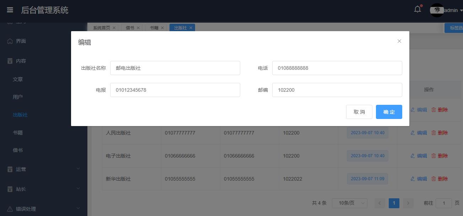Close the 编辑 dialog with X icon
This screenshot has width=463, height=216.
tap(399, 41)
